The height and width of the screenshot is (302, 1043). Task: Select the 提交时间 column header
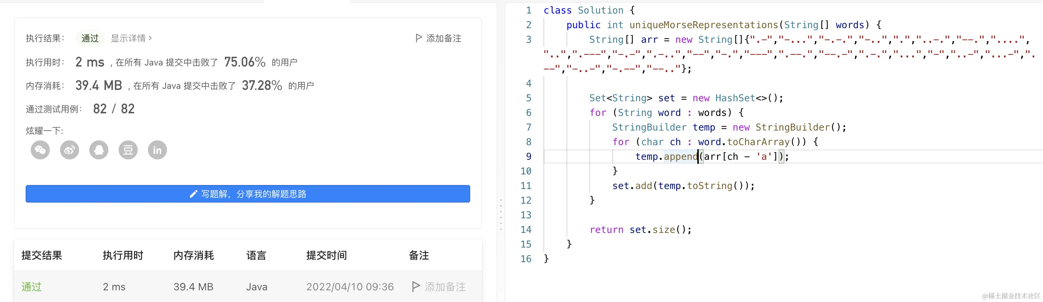click(x=326, y=255)
